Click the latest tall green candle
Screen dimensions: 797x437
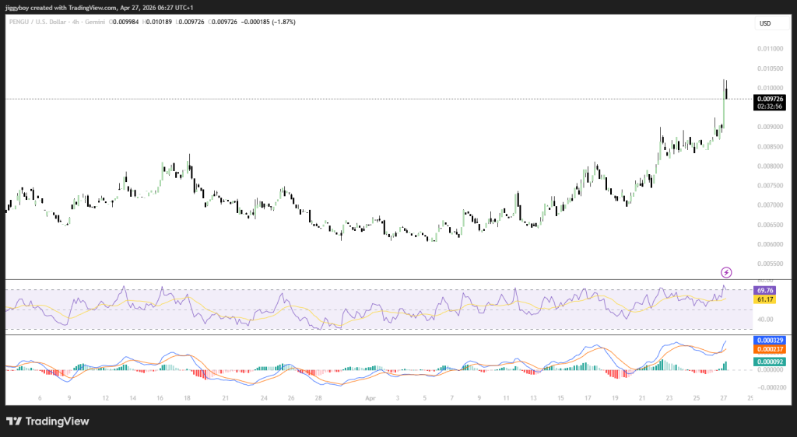click(724, 109)
